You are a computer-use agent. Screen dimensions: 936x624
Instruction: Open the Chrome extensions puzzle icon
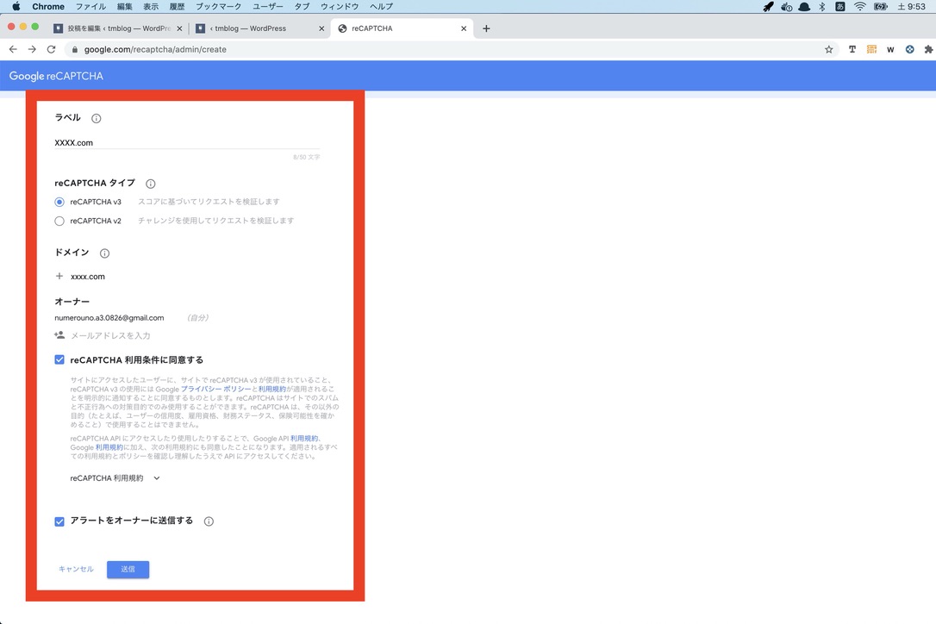pos(928,50)
